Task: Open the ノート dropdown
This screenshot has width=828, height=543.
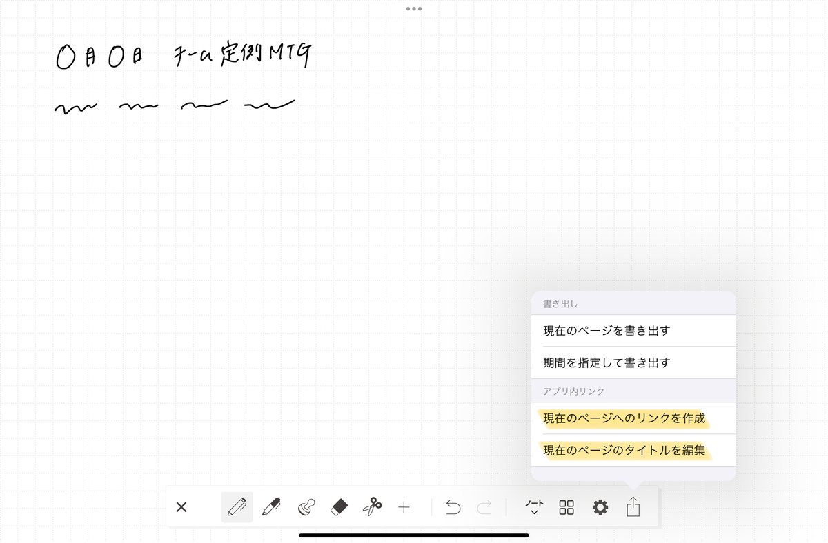Action: tap(534, 508)
